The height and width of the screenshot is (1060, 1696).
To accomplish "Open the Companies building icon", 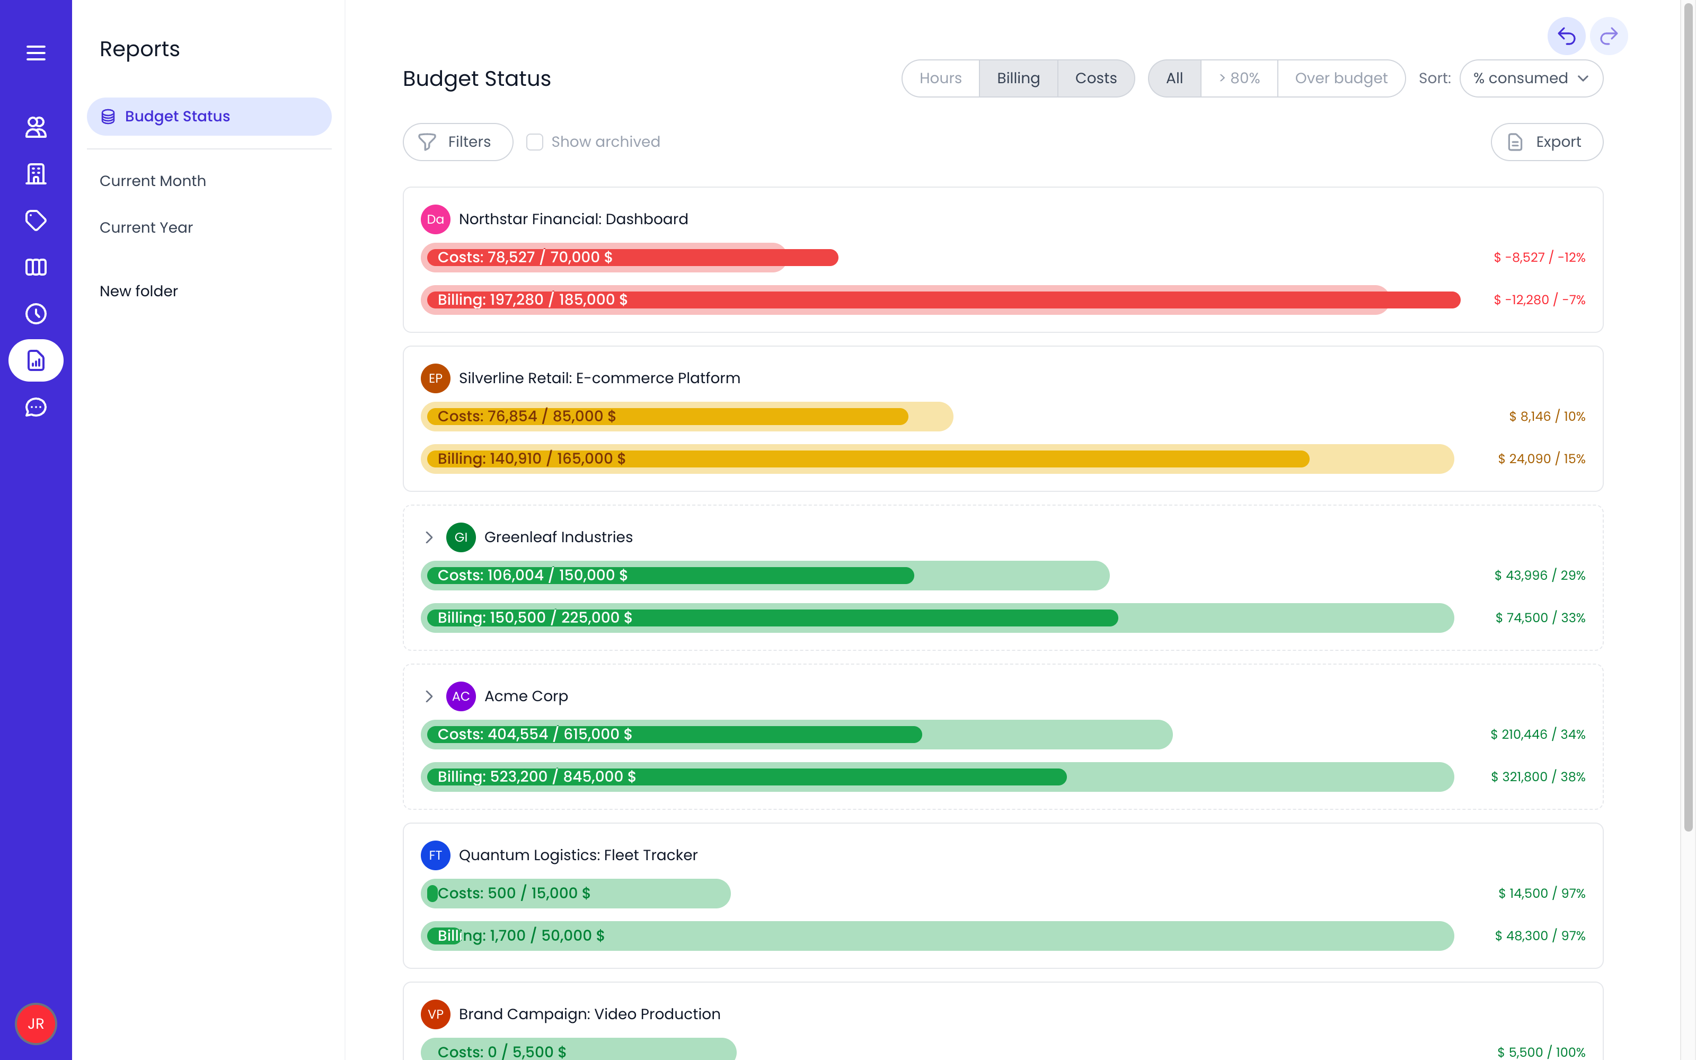I will (36, 174).
